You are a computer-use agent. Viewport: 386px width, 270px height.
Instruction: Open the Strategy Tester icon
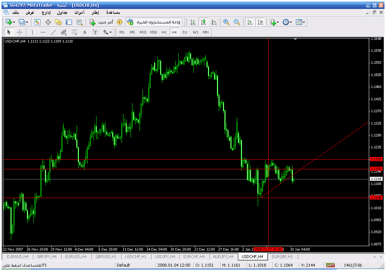tap(79, 22)
